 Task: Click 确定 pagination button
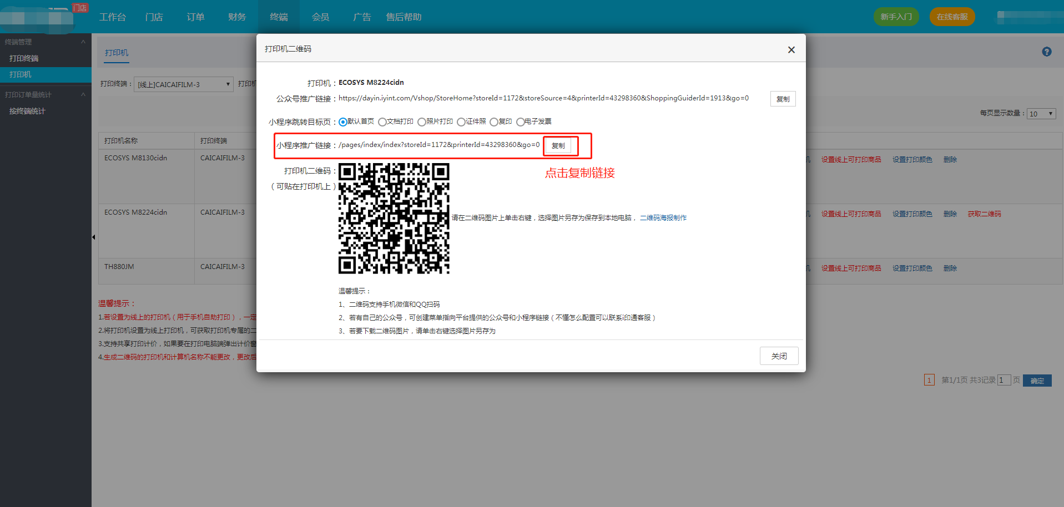tap(1037, 381)
